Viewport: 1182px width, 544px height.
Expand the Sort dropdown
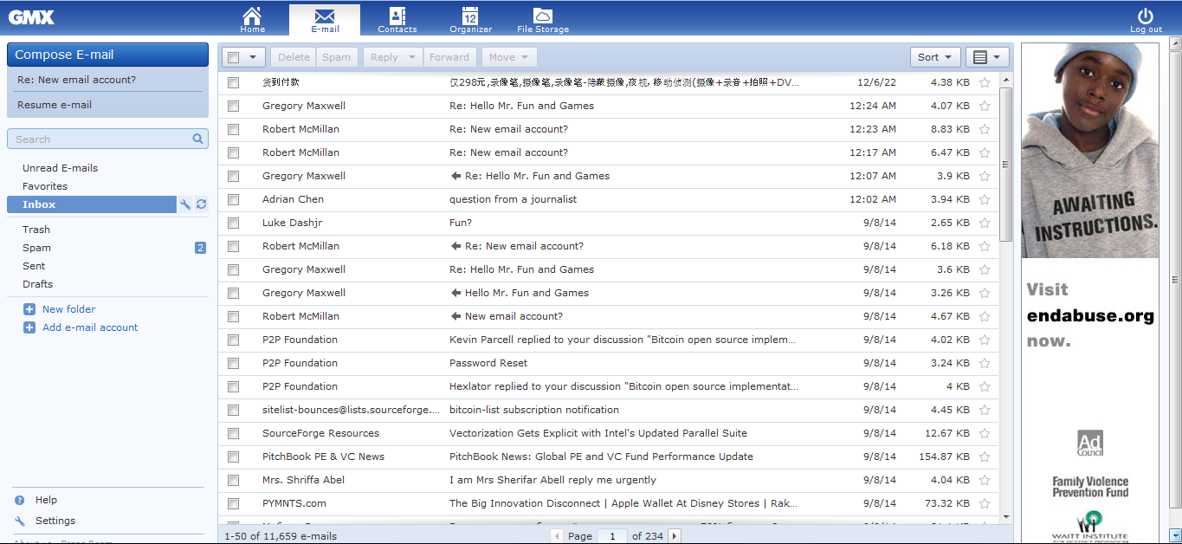934,57
